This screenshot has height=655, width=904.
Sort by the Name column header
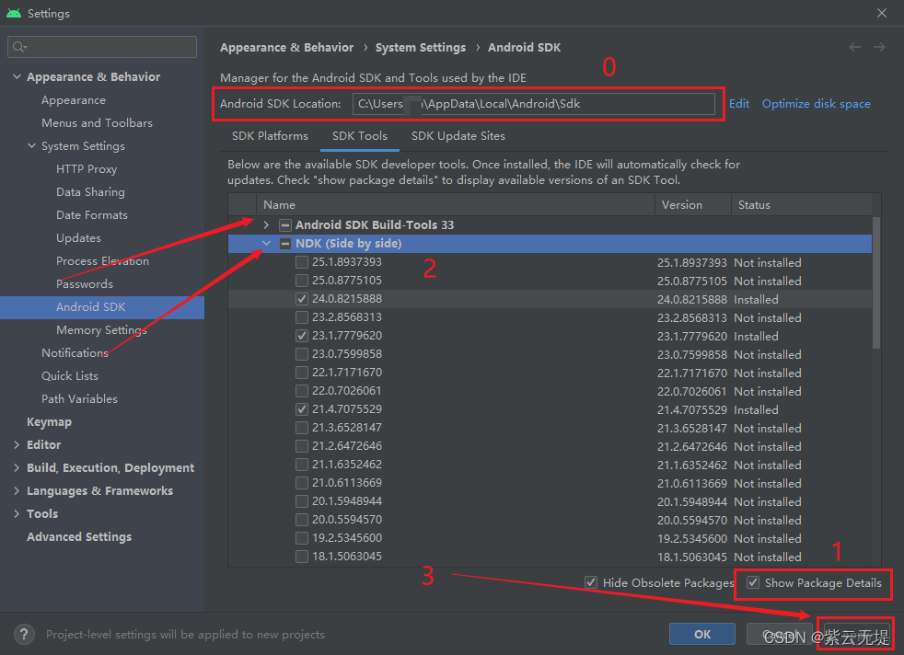456,205
